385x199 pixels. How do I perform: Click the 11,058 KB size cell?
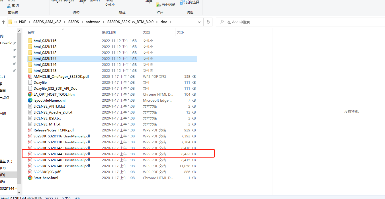[x=188, y=166]
